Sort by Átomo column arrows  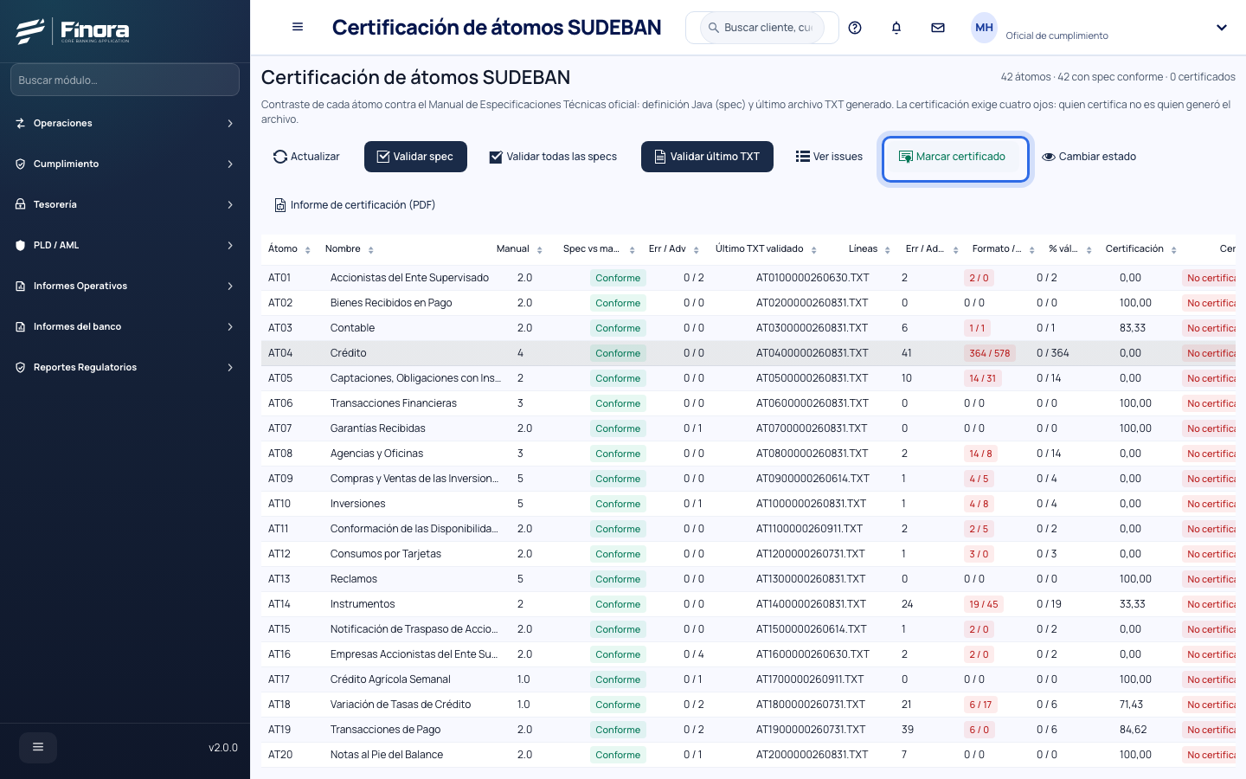pyautogui.click(x=308, y=249)
